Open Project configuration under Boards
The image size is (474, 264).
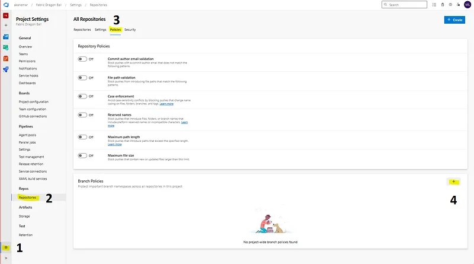[x=34, y=101]
